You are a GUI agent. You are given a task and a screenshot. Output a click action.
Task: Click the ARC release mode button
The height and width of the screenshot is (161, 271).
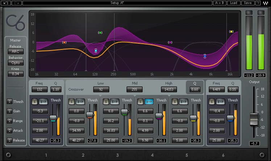[x=15, y=52]
